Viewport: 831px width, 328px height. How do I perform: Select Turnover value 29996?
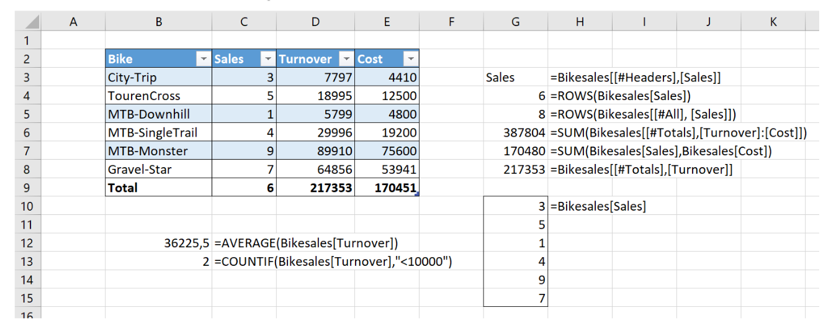pos(315,132)
